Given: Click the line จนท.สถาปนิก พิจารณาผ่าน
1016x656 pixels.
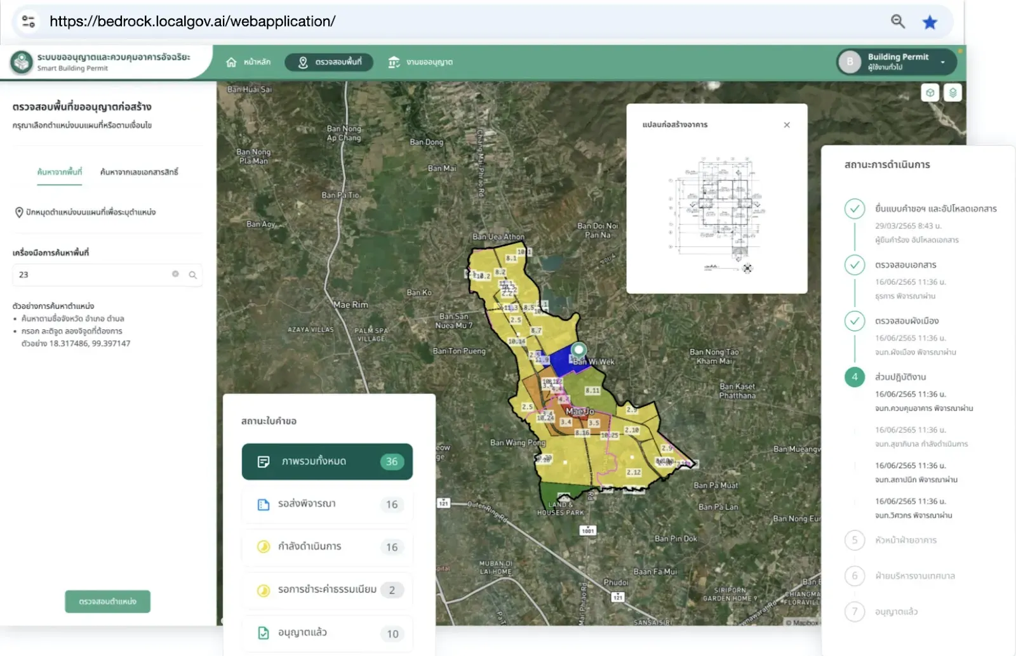Looking at the screenshot, I should pos(916,480).
